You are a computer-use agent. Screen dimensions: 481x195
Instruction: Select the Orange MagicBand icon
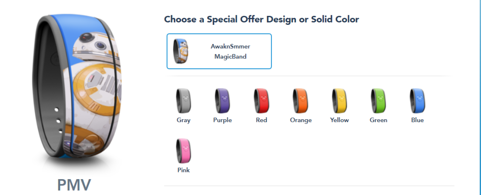[300, 101]
